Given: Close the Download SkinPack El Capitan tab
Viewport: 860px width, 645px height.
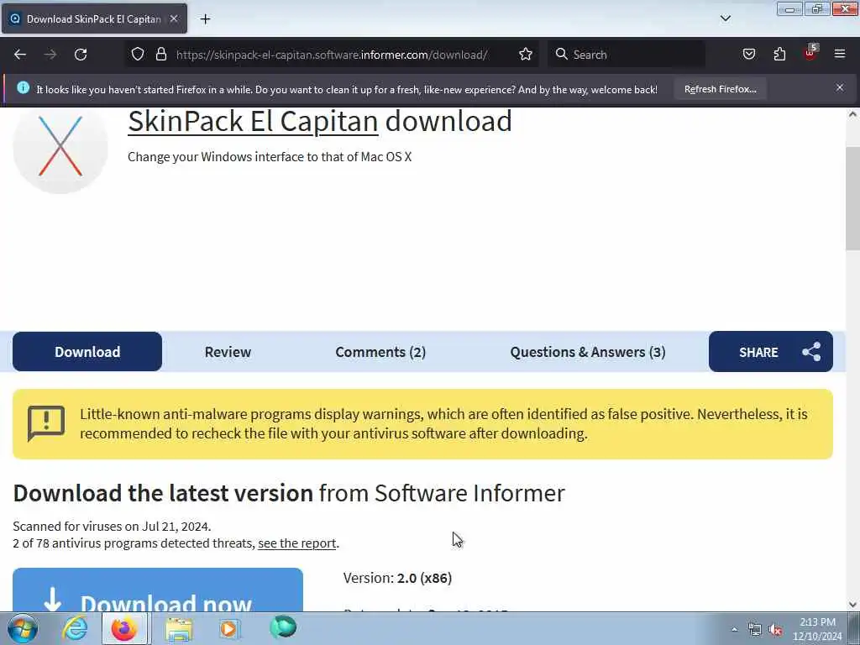Looking at the screenshot, I should click(x=174, y=18).
